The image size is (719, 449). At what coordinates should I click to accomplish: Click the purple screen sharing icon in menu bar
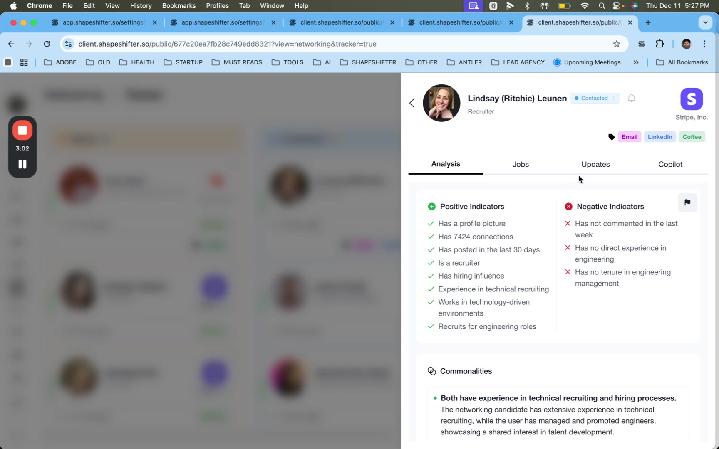coord(473,6)
